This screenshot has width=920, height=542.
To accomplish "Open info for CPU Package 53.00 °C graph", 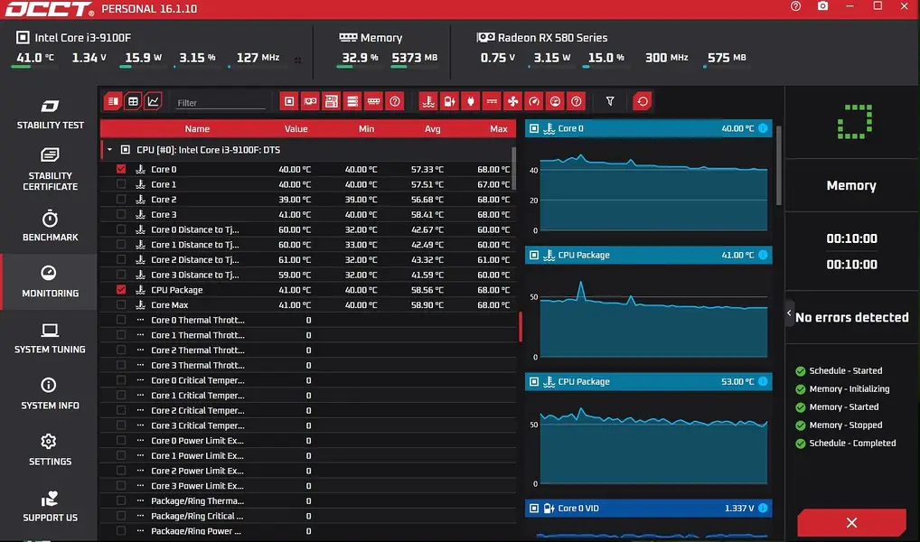I will 763,381.
